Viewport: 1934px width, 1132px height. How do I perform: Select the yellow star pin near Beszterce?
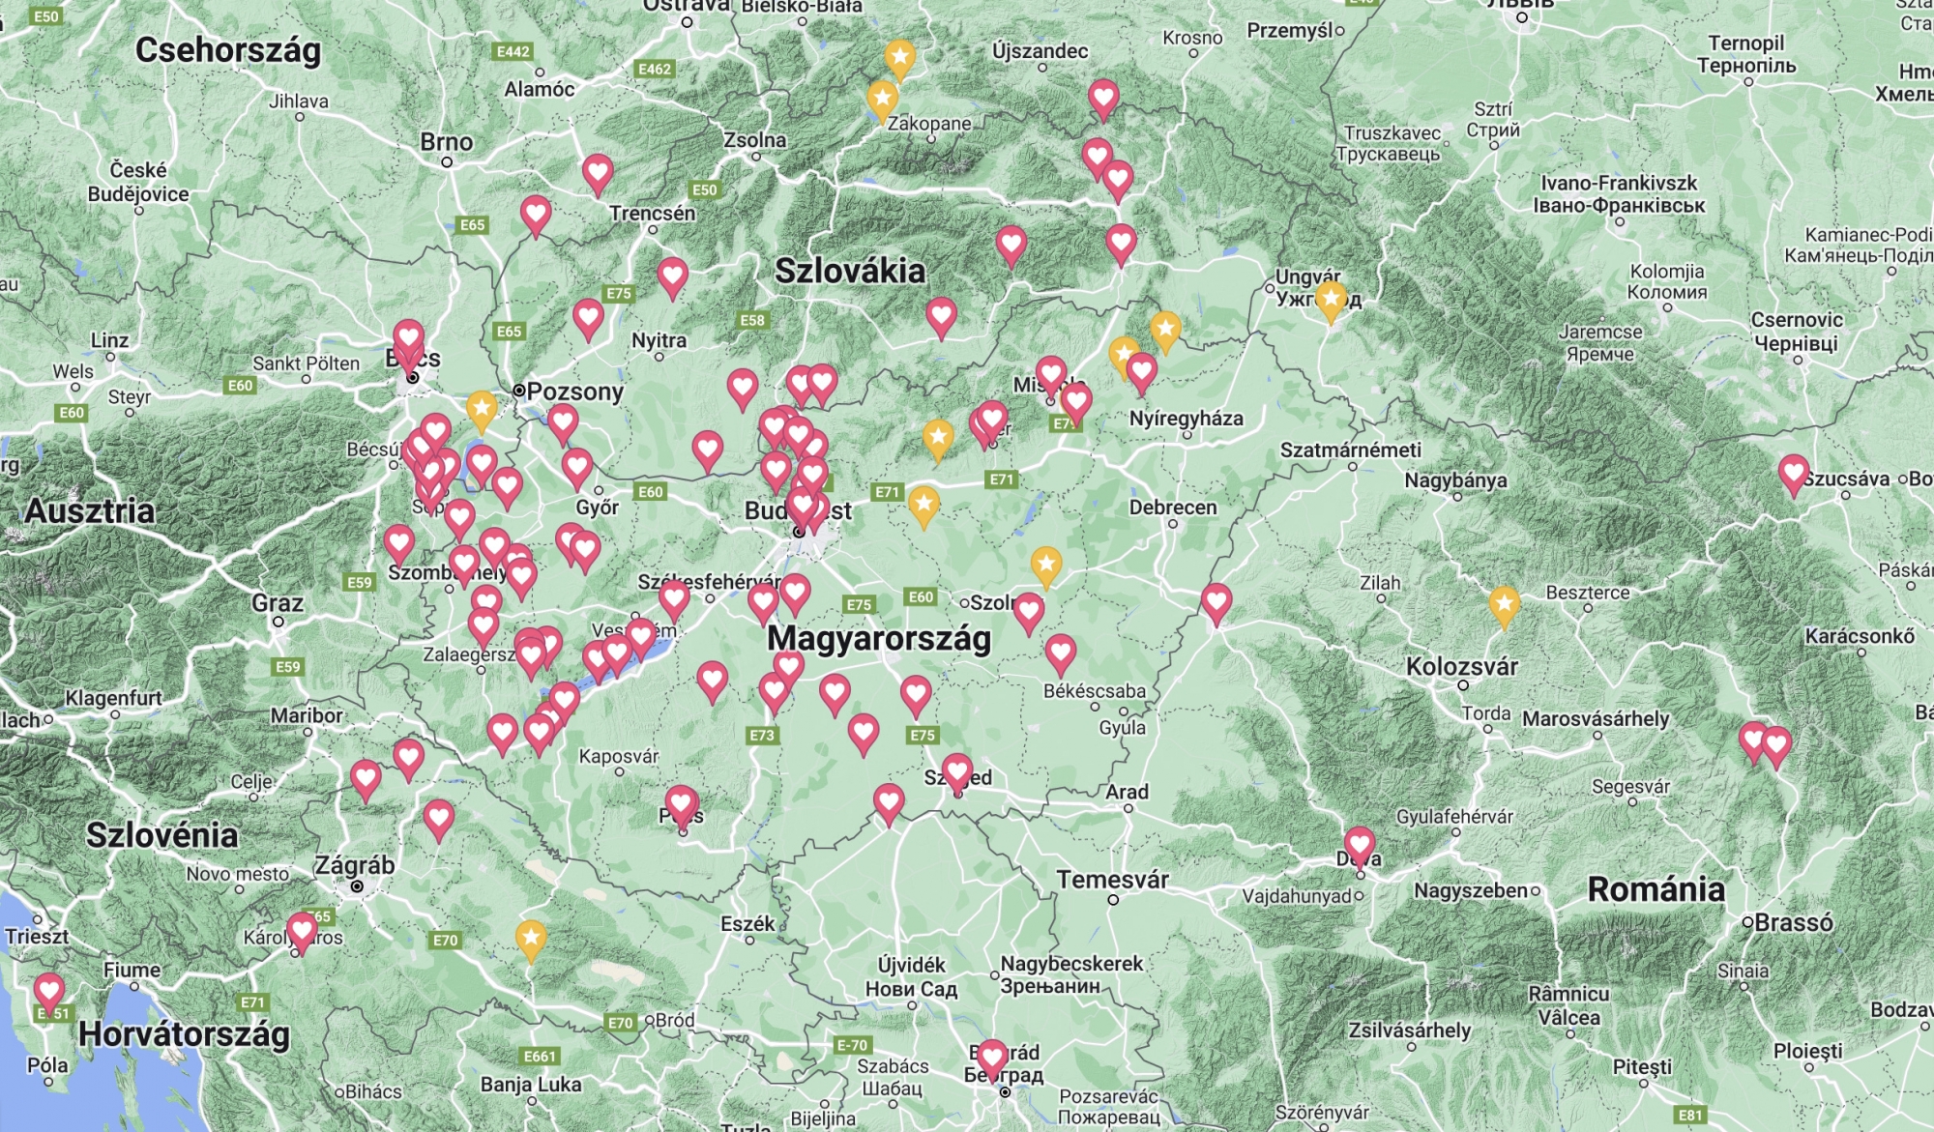pos(1504,604)
